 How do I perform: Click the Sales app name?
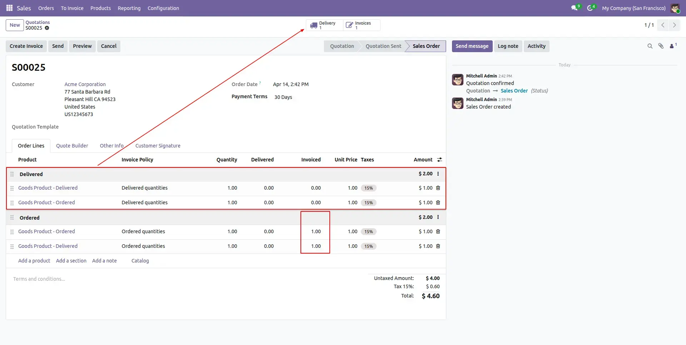point(24,8)
